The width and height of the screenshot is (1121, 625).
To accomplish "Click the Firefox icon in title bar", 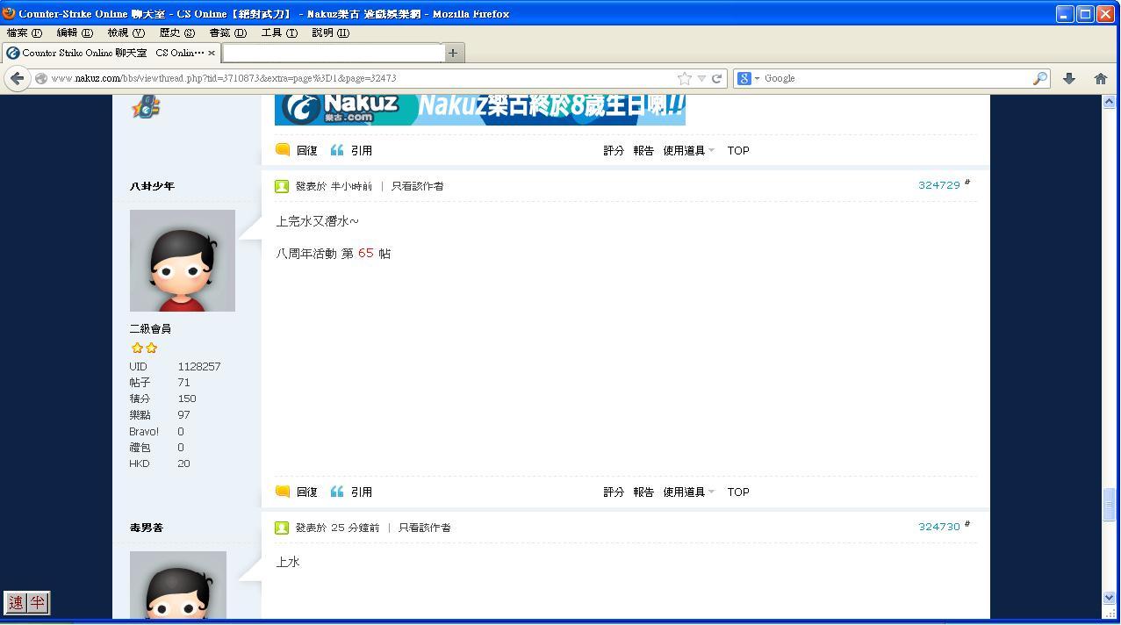I will [x=9, y=13].
